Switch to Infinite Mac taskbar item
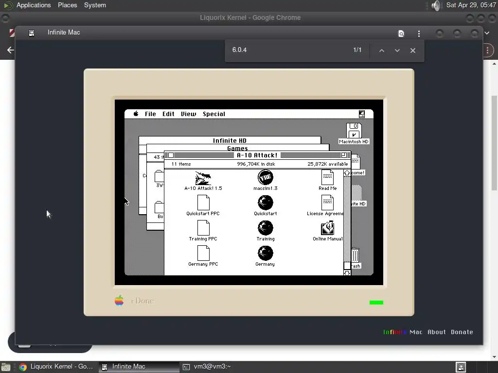 [x=139, y=367]
